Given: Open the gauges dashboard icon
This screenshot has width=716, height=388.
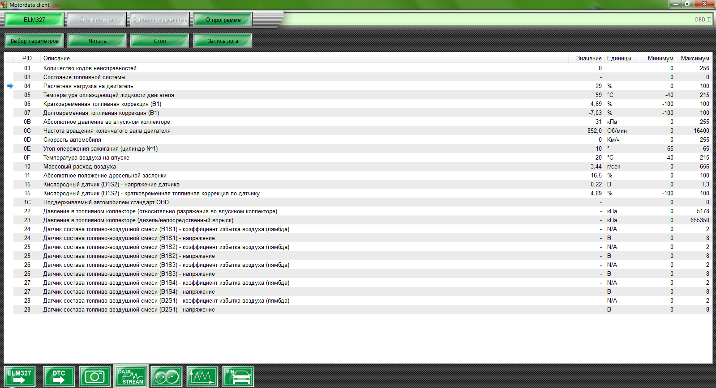Looking at the screenshot, I should (167, 376).
